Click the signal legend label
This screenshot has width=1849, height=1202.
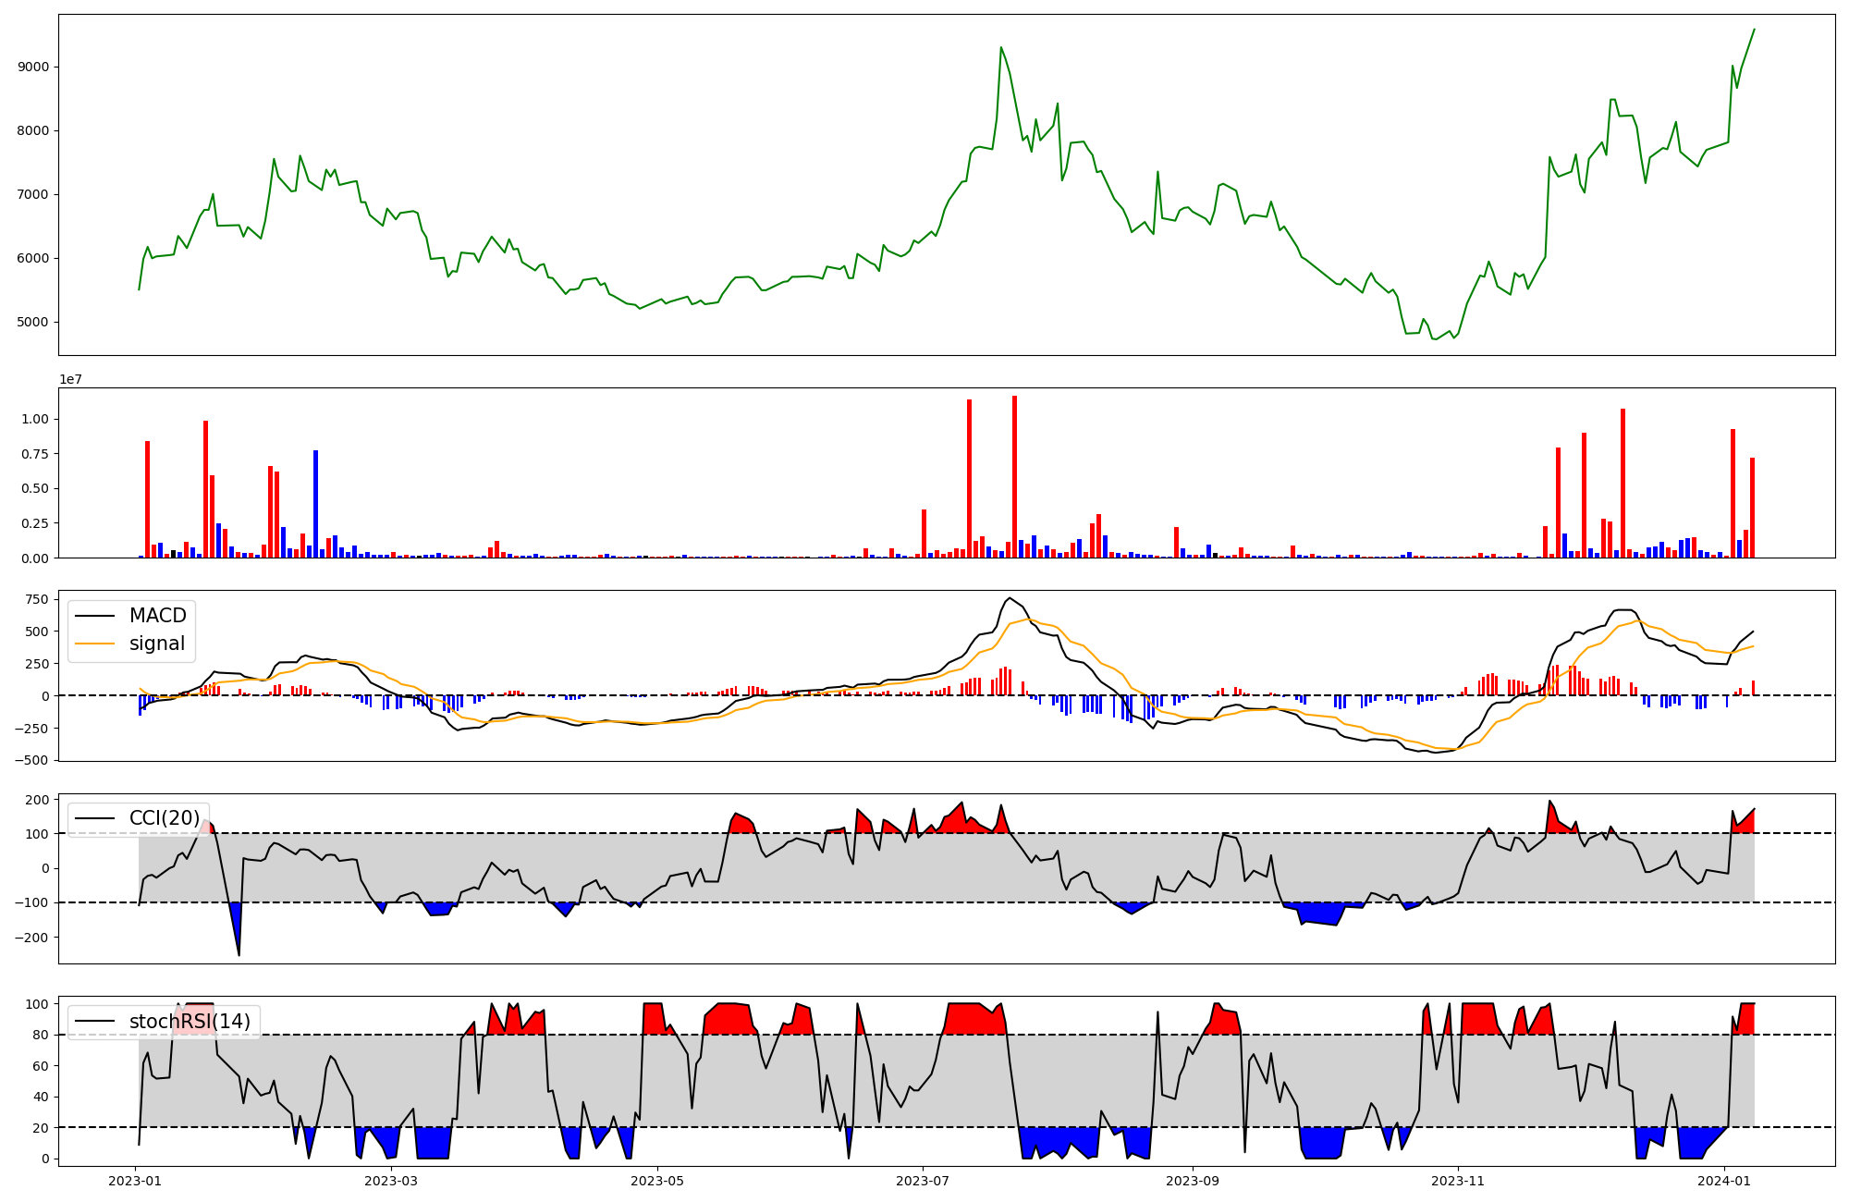[157, 644]
